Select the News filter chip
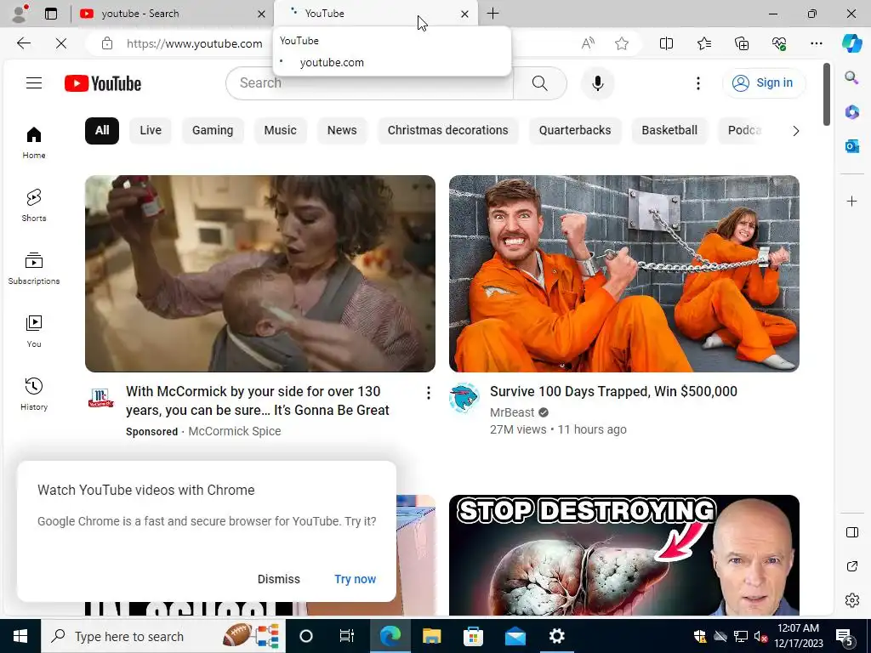 click(x=342, y=130)
